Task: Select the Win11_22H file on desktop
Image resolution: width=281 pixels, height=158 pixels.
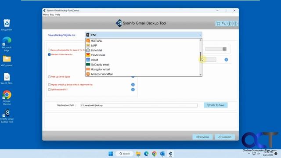Action: pos(7,79)
